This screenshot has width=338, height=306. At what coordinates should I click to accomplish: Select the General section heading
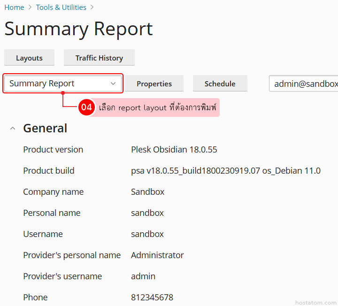[45, 128]
